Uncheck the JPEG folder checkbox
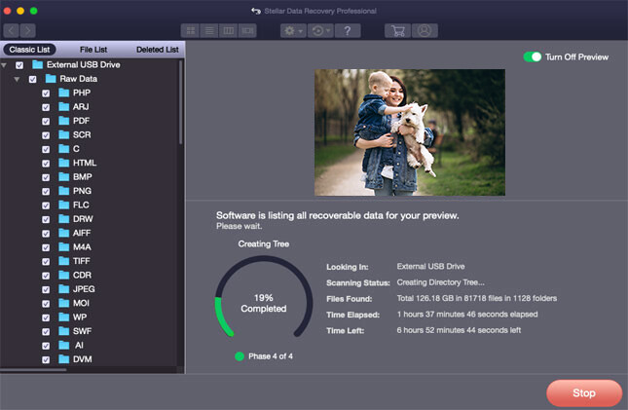This screenshot has height=410, width=628. (46, 289)
